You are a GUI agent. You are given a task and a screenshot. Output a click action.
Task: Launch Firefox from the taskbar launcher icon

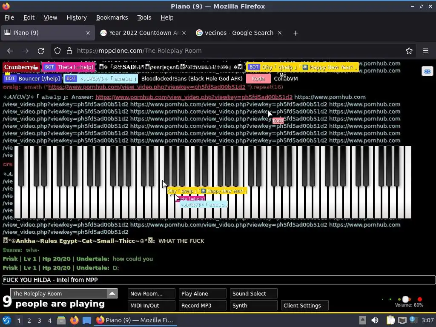click(x=74, y=320)
